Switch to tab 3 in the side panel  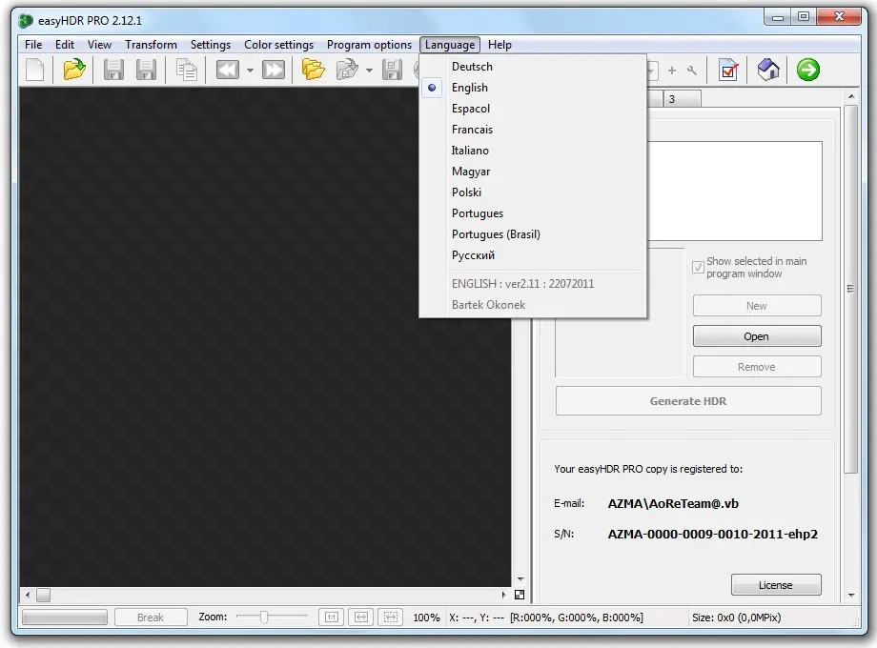point(682,99)
